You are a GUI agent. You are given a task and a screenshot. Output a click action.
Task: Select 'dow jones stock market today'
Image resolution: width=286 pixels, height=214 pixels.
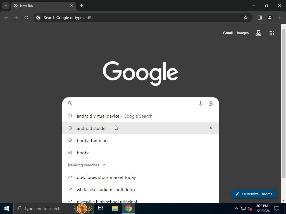pos(141,177)
